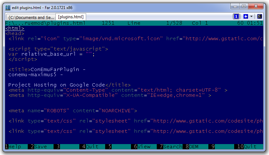This screenshot has width=269, height=155.
Task: Open the new console dropdown arrow
Action: click(x=251, y=16)
